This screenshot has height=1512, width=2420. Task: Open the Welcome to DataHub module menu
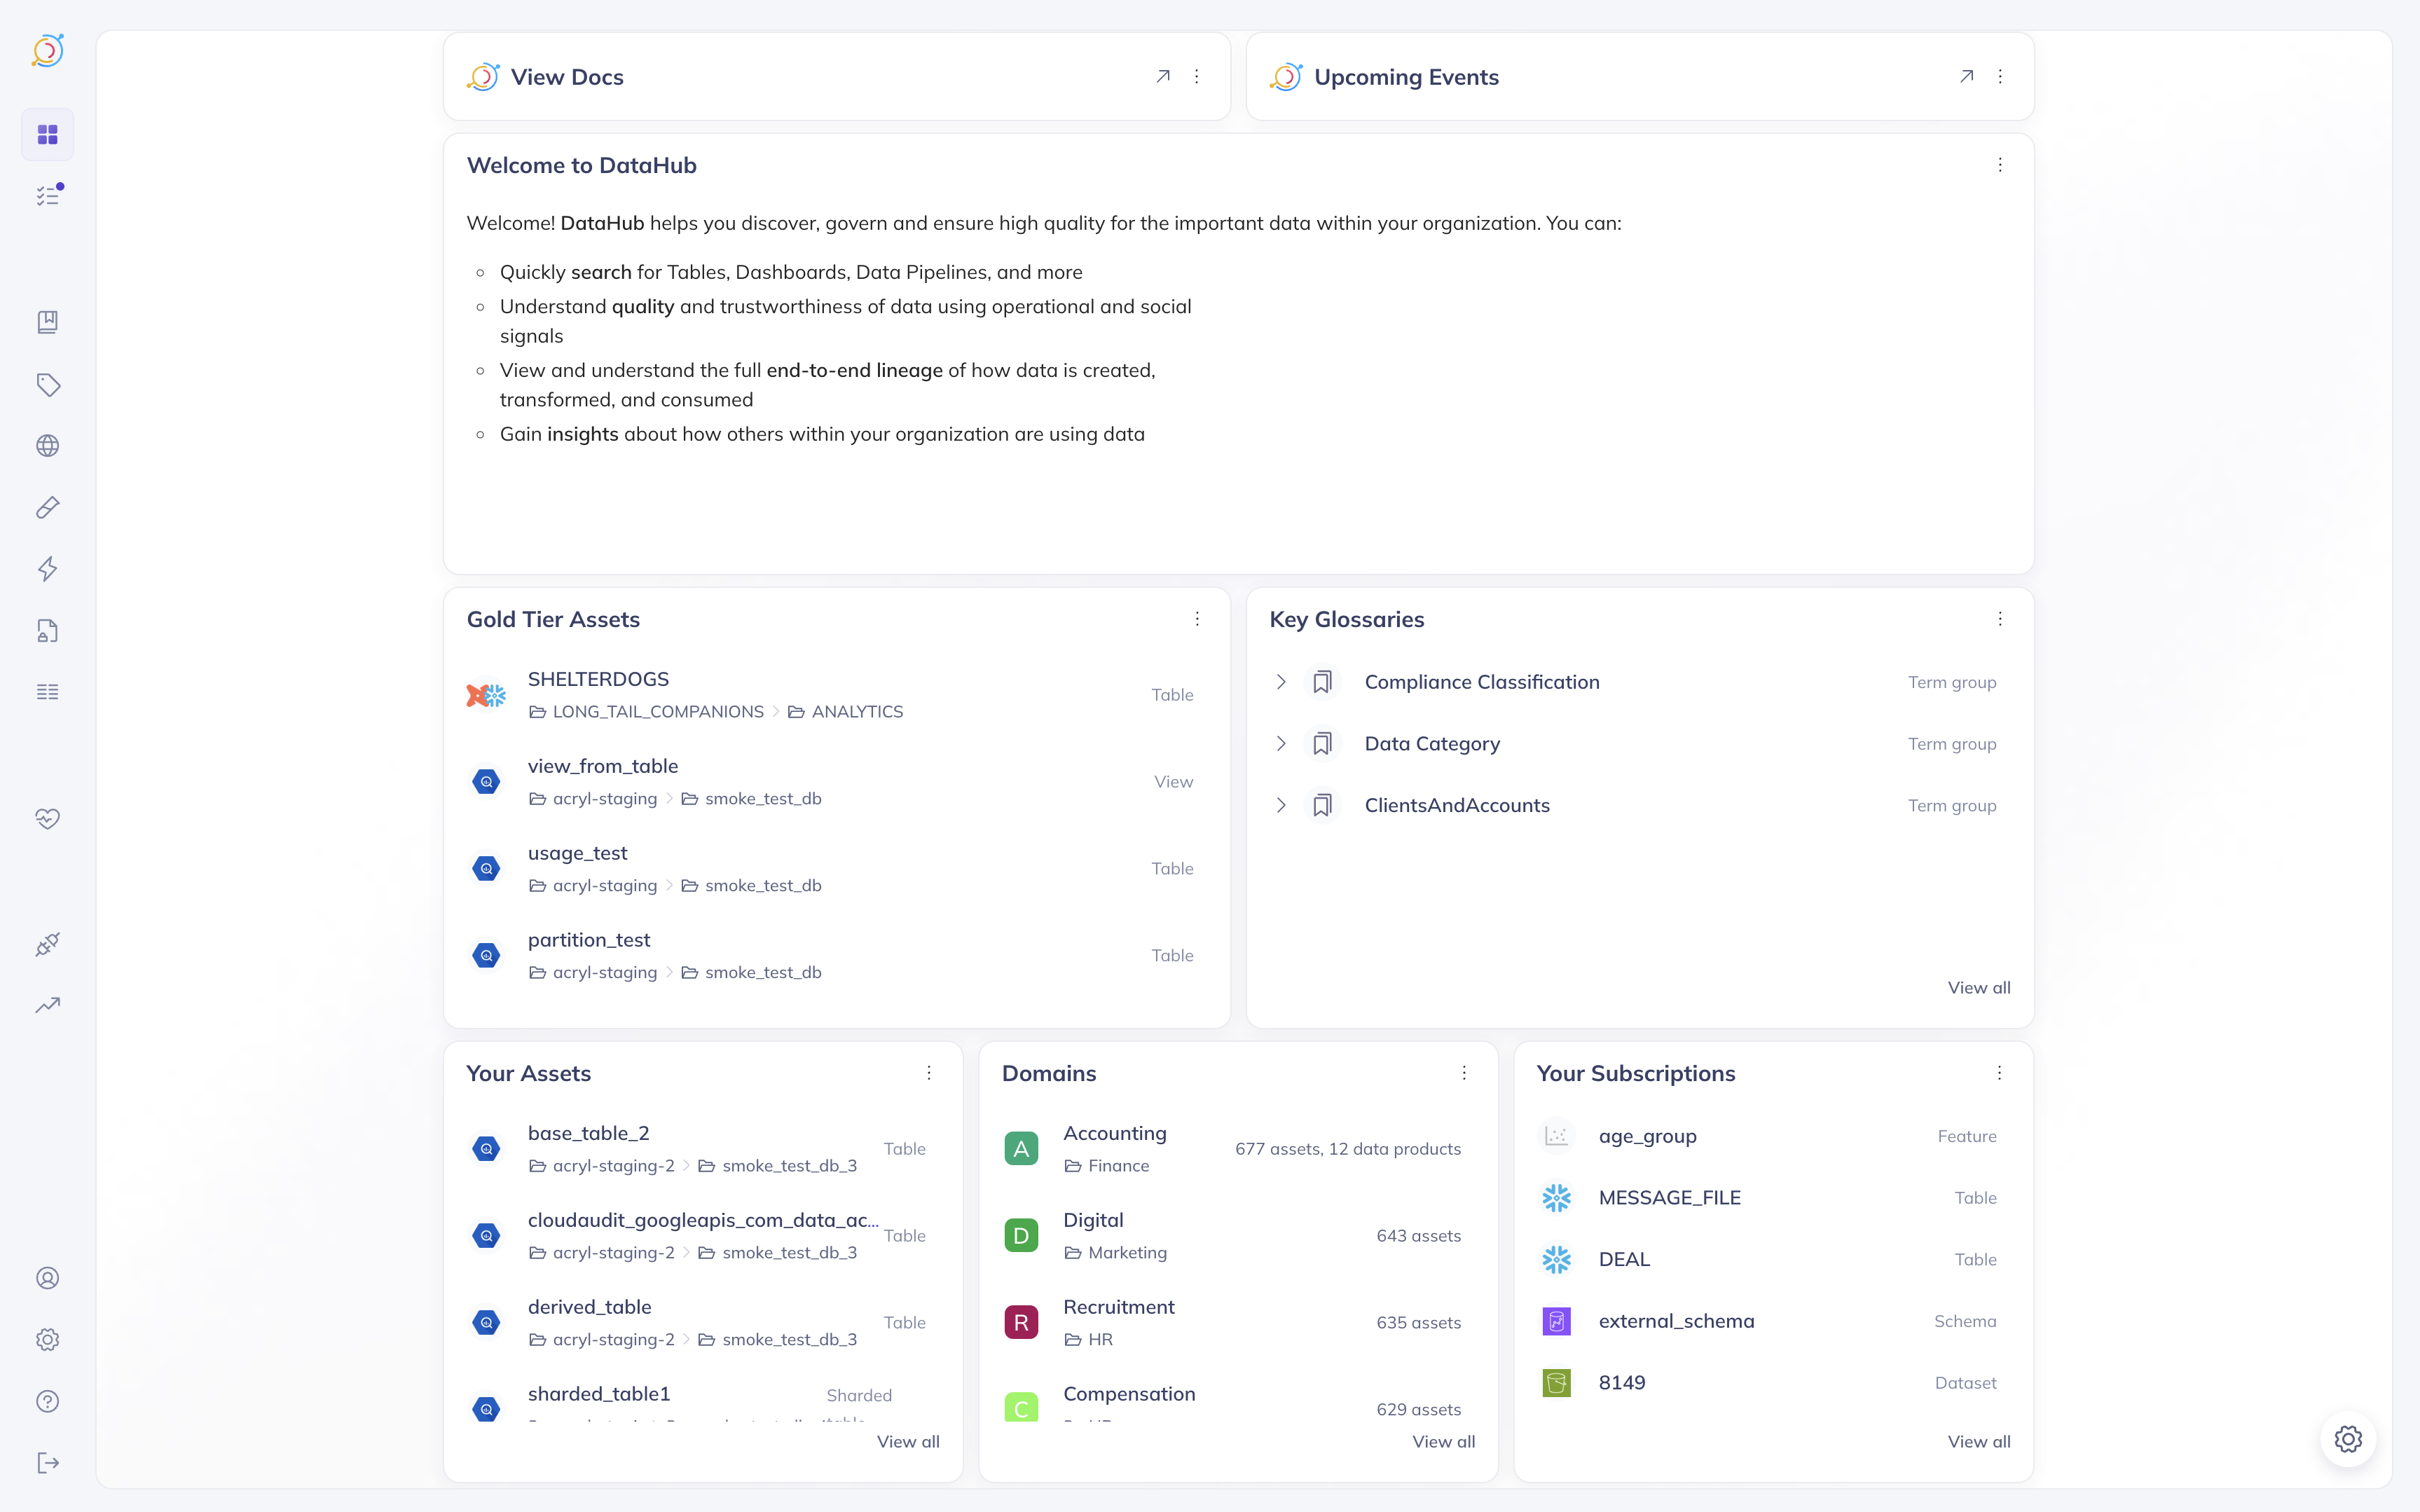click(x=2000, y=165)
